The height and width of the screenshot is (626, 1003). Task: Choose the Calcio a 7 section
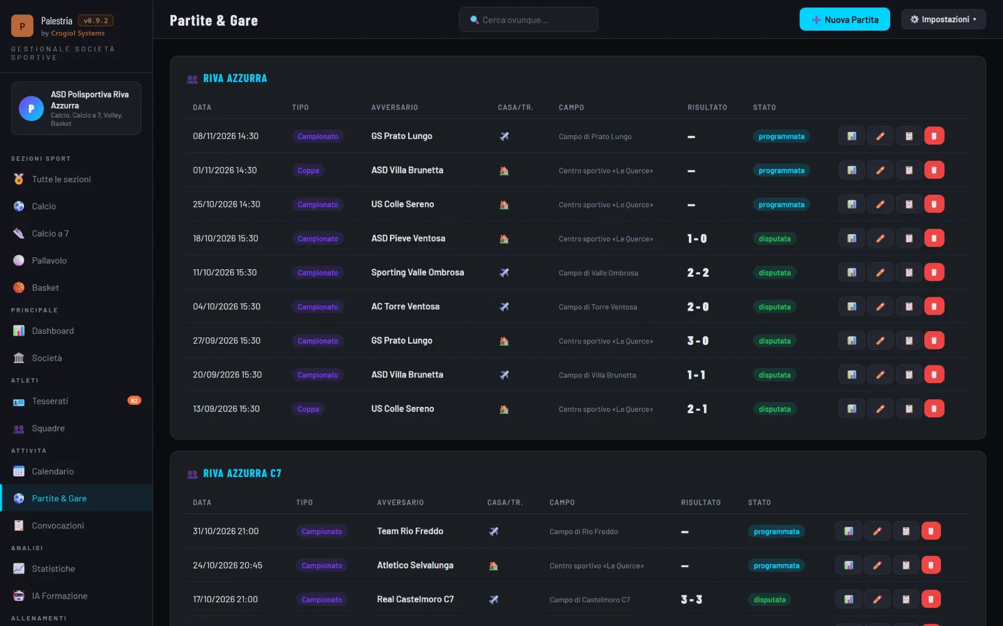[76, 233]
